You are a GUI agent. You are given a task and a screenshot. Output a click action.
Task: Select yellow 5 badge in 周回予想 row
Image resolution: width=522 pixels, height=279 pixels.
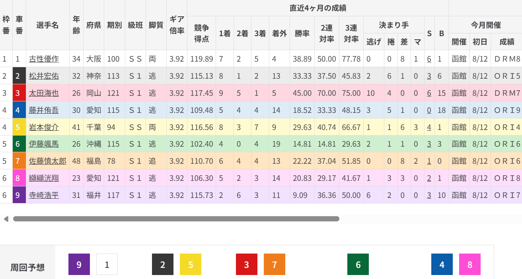191,264
